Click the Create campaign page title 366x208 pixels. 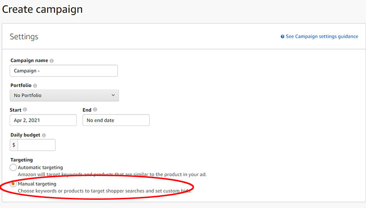[x=42, y=9]
